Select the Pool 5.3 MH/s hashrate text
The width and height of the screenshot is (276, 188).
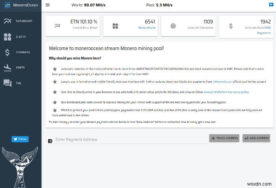pos(159,5)
